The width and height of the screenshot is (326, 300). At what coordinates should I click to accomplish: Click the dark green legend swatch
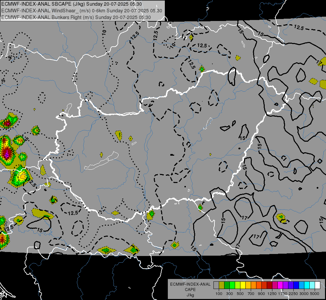[x=227, y=285]
